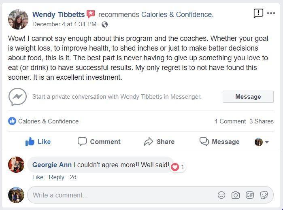Screen dimensions: 283x210
Task: Click the gray Message button
Action: (248, 97)
